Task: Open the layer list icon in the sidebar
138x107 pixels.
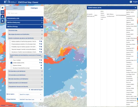Action: tap(3, 12)
